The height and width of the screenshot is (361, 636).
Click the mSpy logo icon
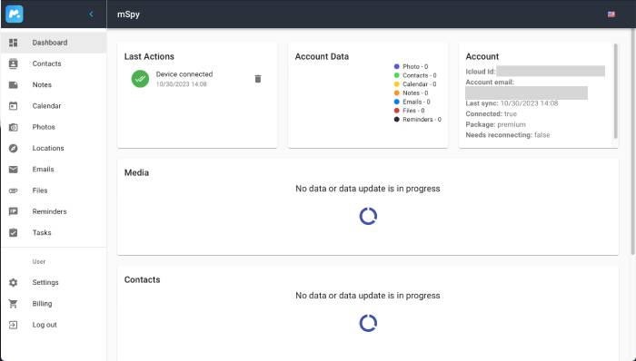[15, 15]
